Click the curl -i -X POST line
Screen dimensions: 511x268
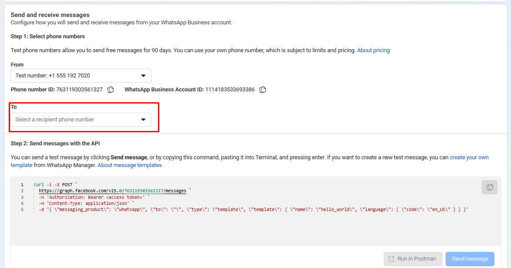point(53,184)
